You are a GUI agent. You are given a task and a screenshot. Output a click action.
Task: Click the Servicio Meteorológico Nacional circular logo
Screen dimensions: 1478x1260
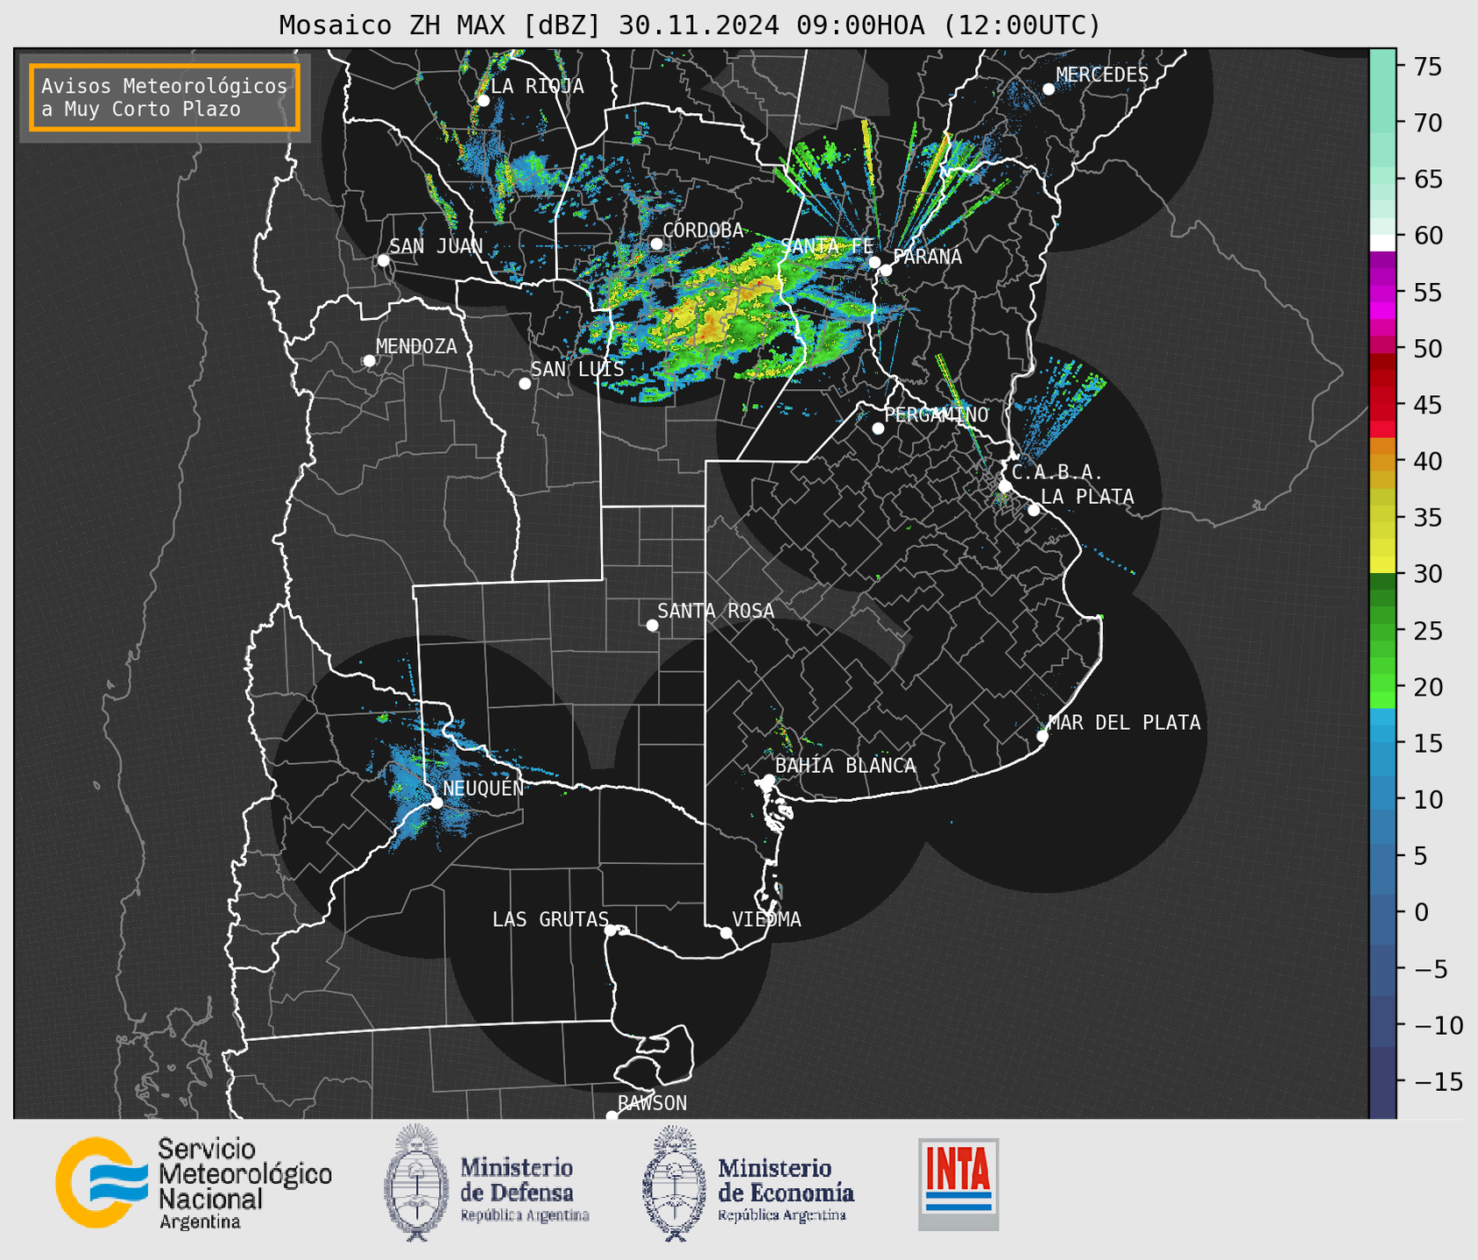tap(102, 1182)
